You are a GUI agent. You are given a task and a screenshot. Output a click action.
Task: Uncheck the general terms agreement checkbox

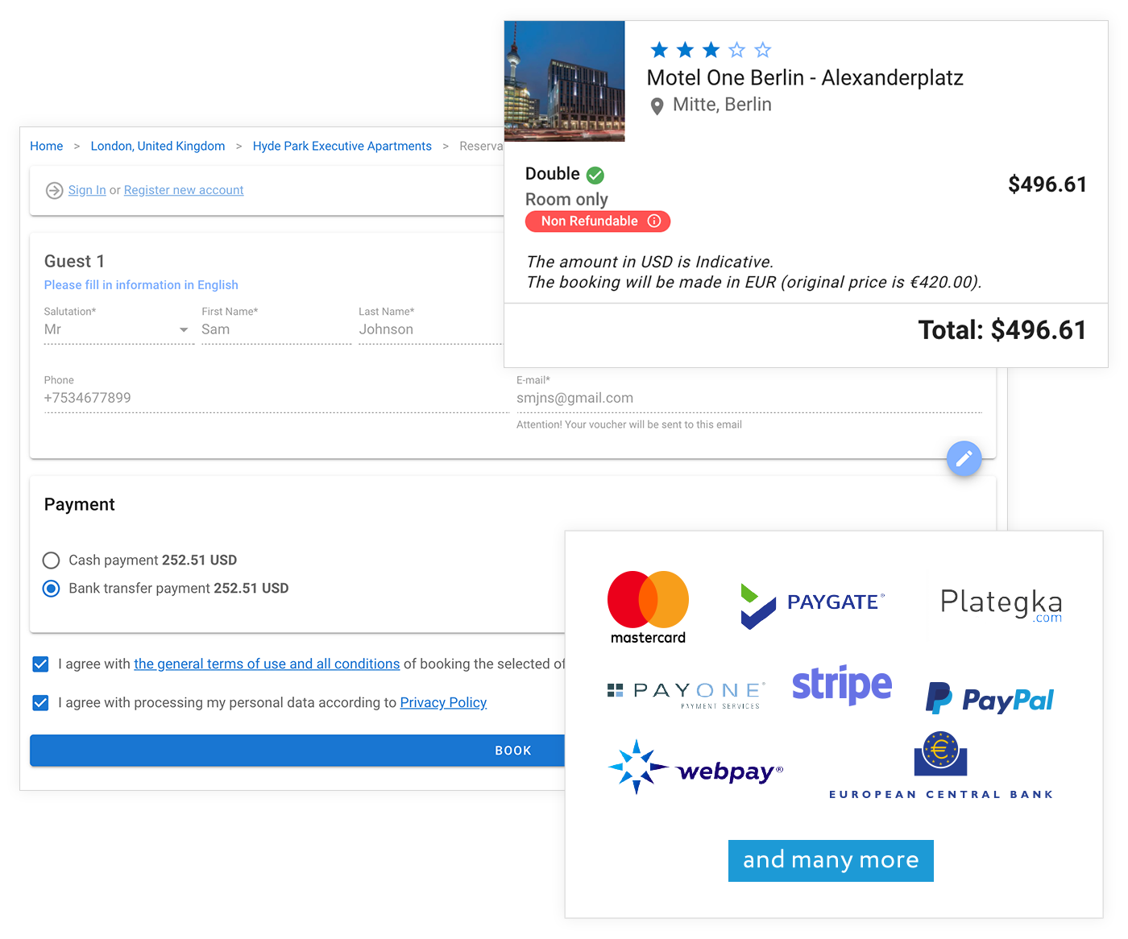point(40,664)
